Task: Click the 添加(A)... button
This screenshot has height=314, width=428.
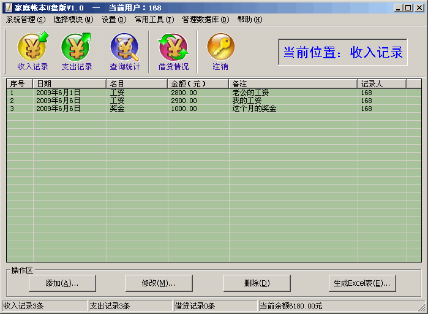Action: 62,283
